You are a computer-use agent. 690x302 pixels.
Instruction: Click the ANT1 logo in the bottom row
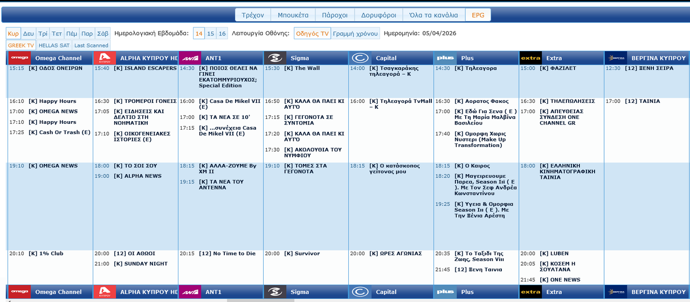click(x=190, y=292)
